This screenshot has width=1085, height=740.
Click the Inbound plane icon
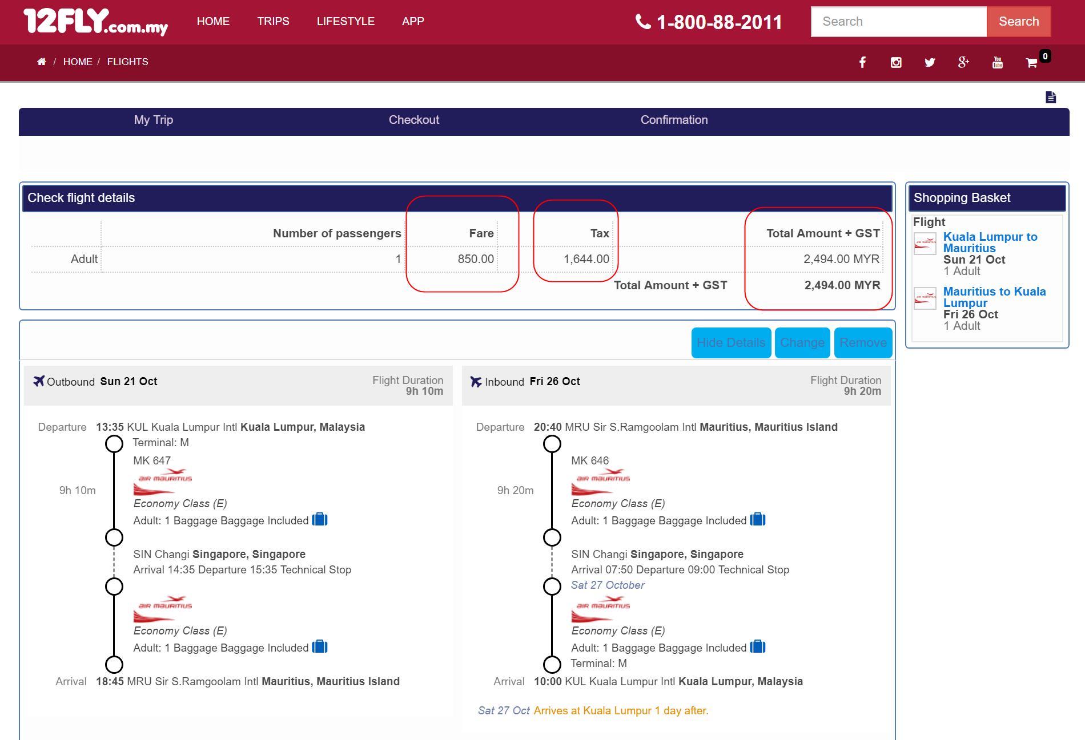click(x=476, y=381)
